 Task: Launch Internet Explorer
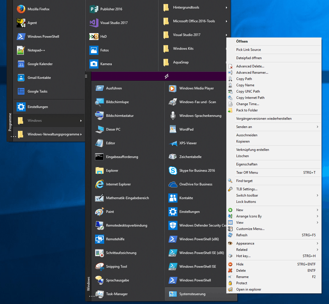128,184
